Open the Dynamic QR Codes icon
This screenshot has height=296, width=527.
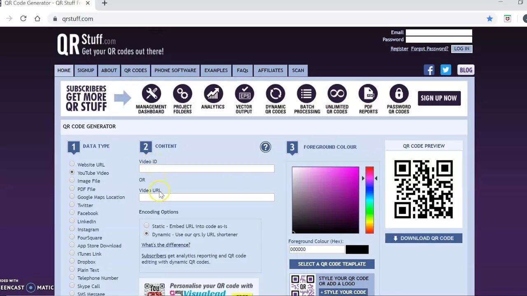tap(275, 94)
